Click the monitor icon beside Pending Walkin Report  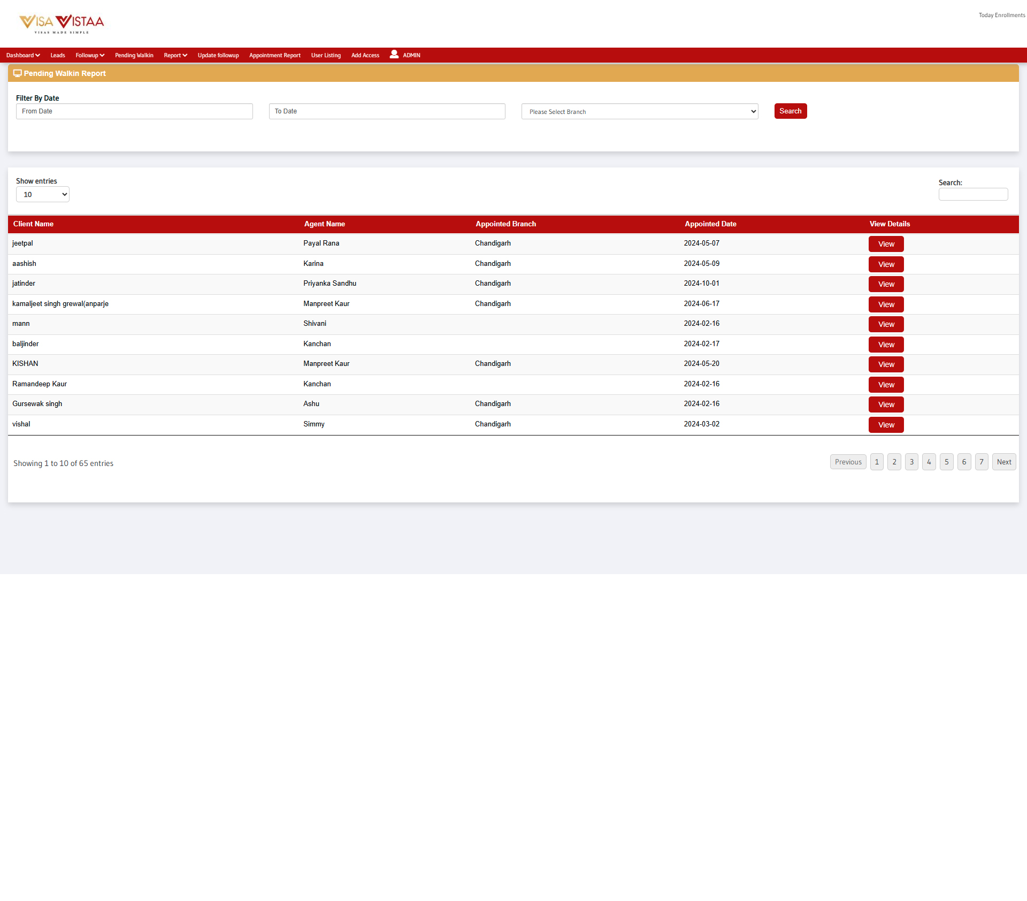18,73
